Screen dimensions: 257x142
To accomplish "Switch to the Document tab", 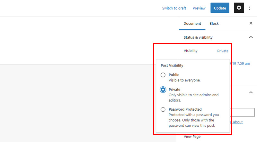I will point(192,23).
